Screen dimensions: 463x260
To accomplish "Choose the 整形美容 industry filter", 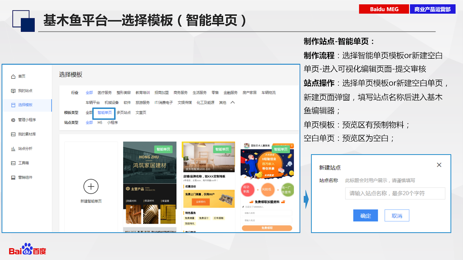I will [124, 93].
